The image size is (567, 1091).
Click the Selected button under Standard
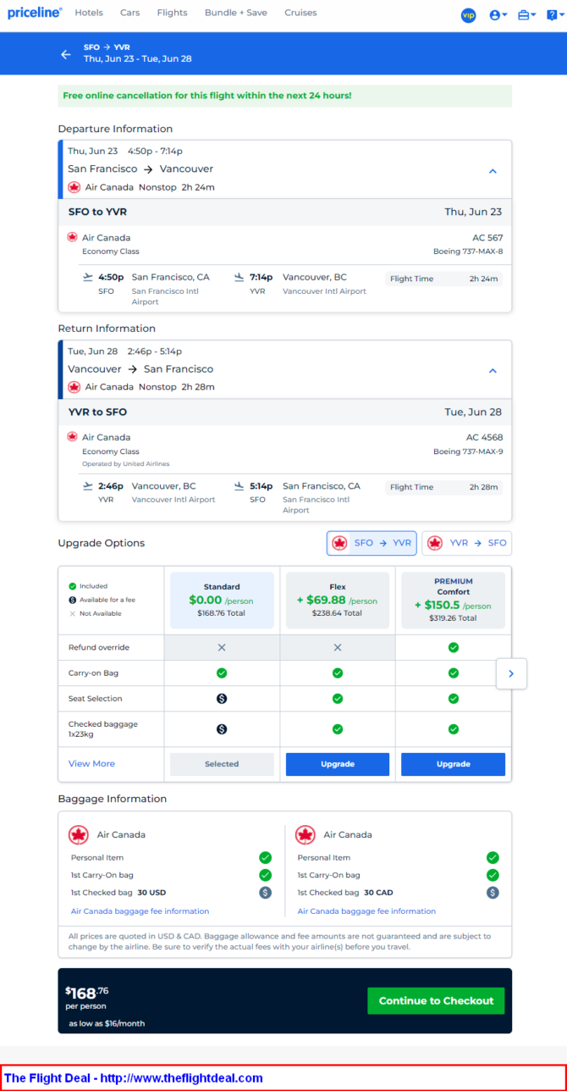tap(222, 764)
